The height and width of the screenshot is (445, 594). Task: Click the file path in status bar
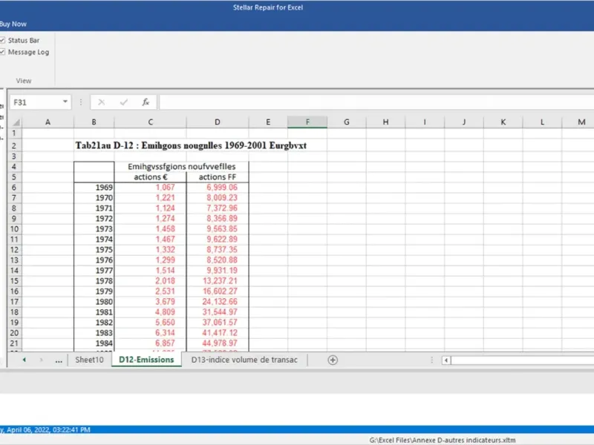[x=443, y=440]
